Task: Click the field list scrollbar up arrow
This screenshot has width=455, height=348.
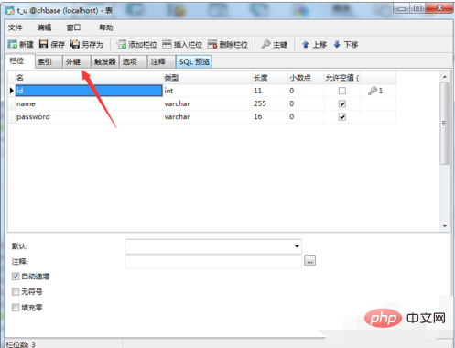Action: [445, 77]
